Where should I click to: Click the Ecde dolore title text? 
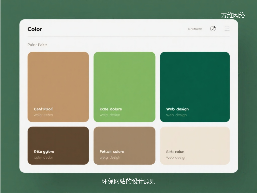[x=111, y=109]
